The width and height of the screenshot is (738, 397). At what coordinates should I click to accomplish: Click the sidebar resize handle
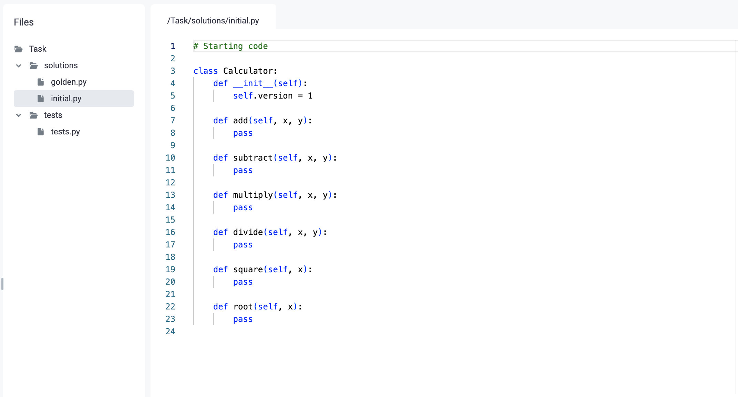coord(2,284)
